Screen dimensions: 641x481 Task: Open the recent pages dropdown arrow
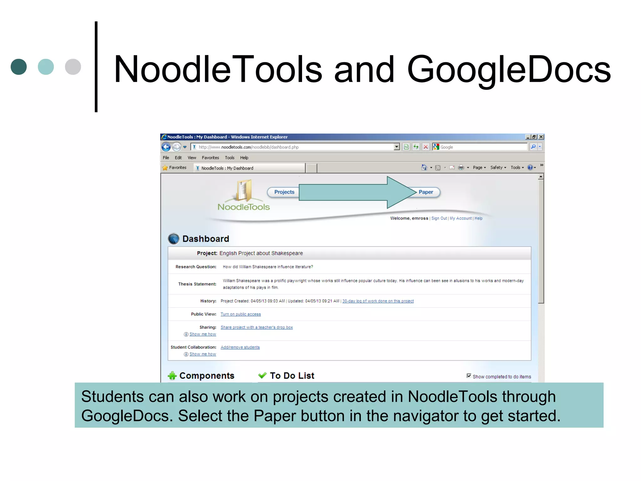click(185, 147)
